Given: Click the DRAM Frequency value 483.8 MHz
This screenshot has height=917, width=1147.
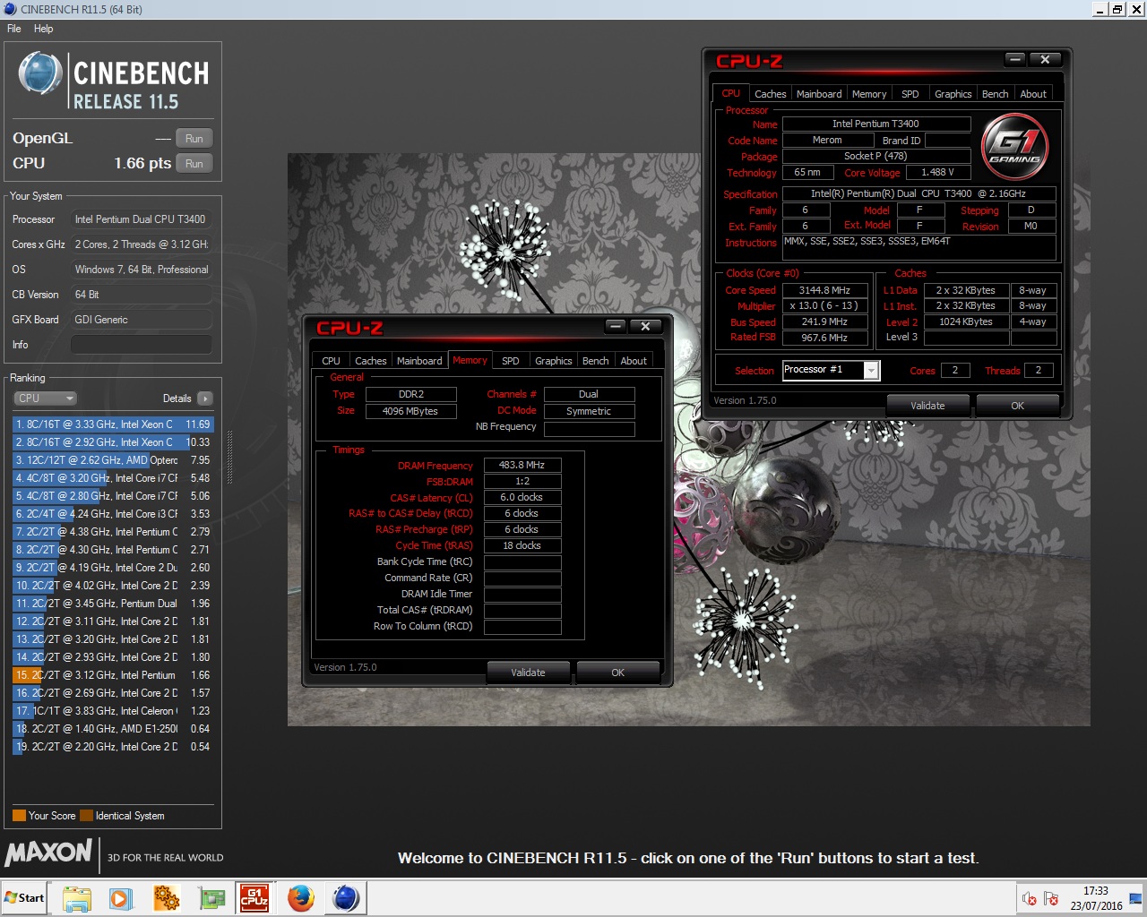Looking at the screenshot, I should pyautogui.click(x=522, y=466).
